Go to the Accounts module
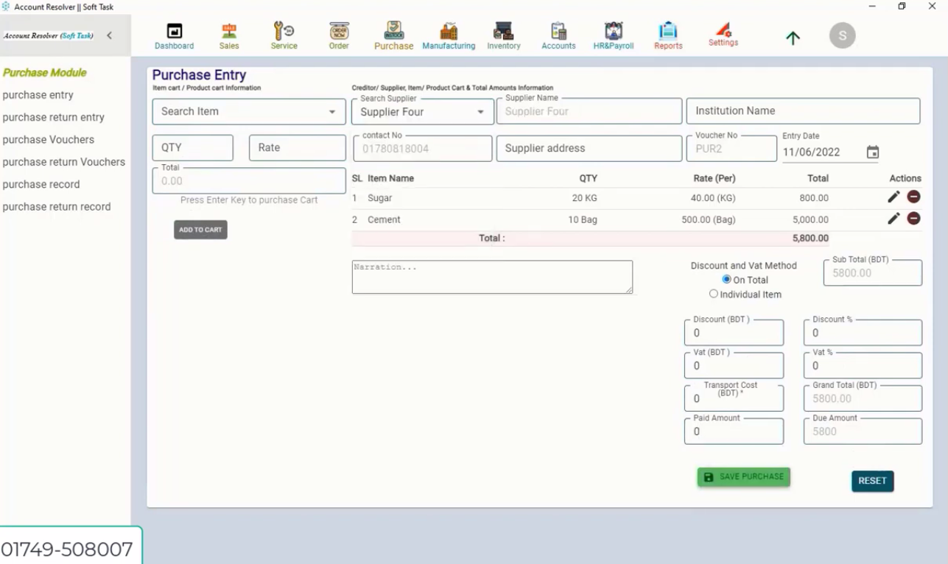Screen dimensions: 948x564 tap(558, 35)
